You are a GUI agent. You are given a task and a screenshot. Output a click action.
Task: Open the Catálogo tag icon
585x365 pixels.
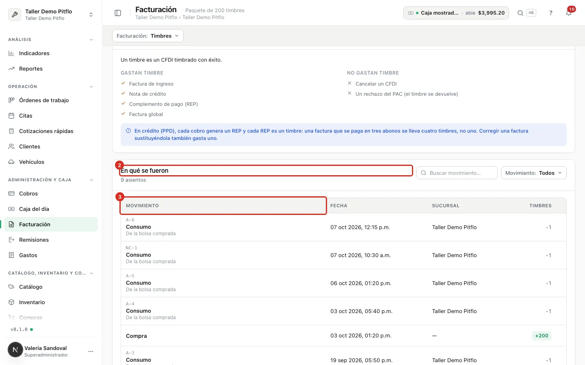[11, 287]
